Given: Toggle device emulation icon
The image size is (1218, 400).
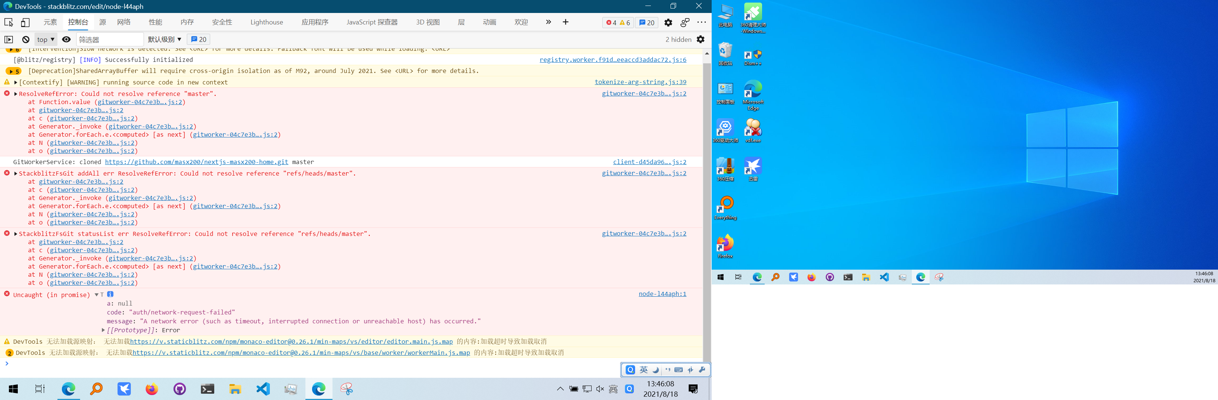Looking at the screenshot, I should [x=25, y=22].
